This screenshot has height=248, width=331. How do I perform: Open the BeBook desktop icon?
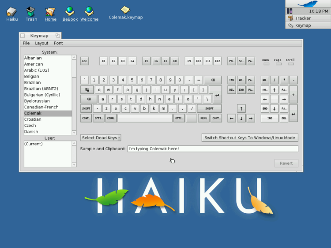pos(70,15)
